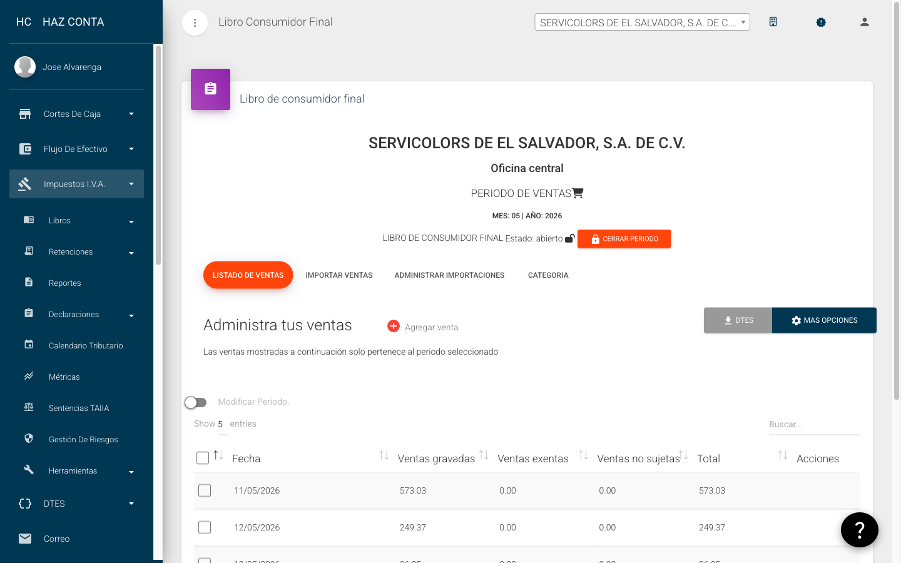
Task: Expand the Libros submenu arrow
Action: tap(131, 221)
